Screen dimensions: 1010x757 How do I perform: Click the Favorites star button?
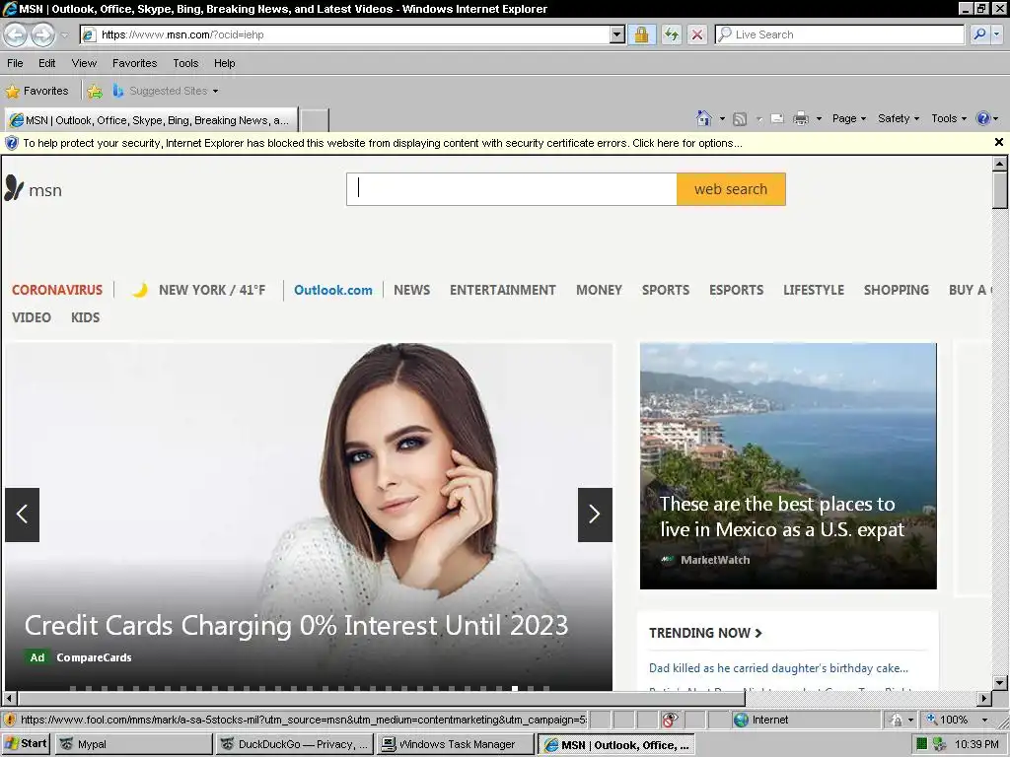(36, 92)
